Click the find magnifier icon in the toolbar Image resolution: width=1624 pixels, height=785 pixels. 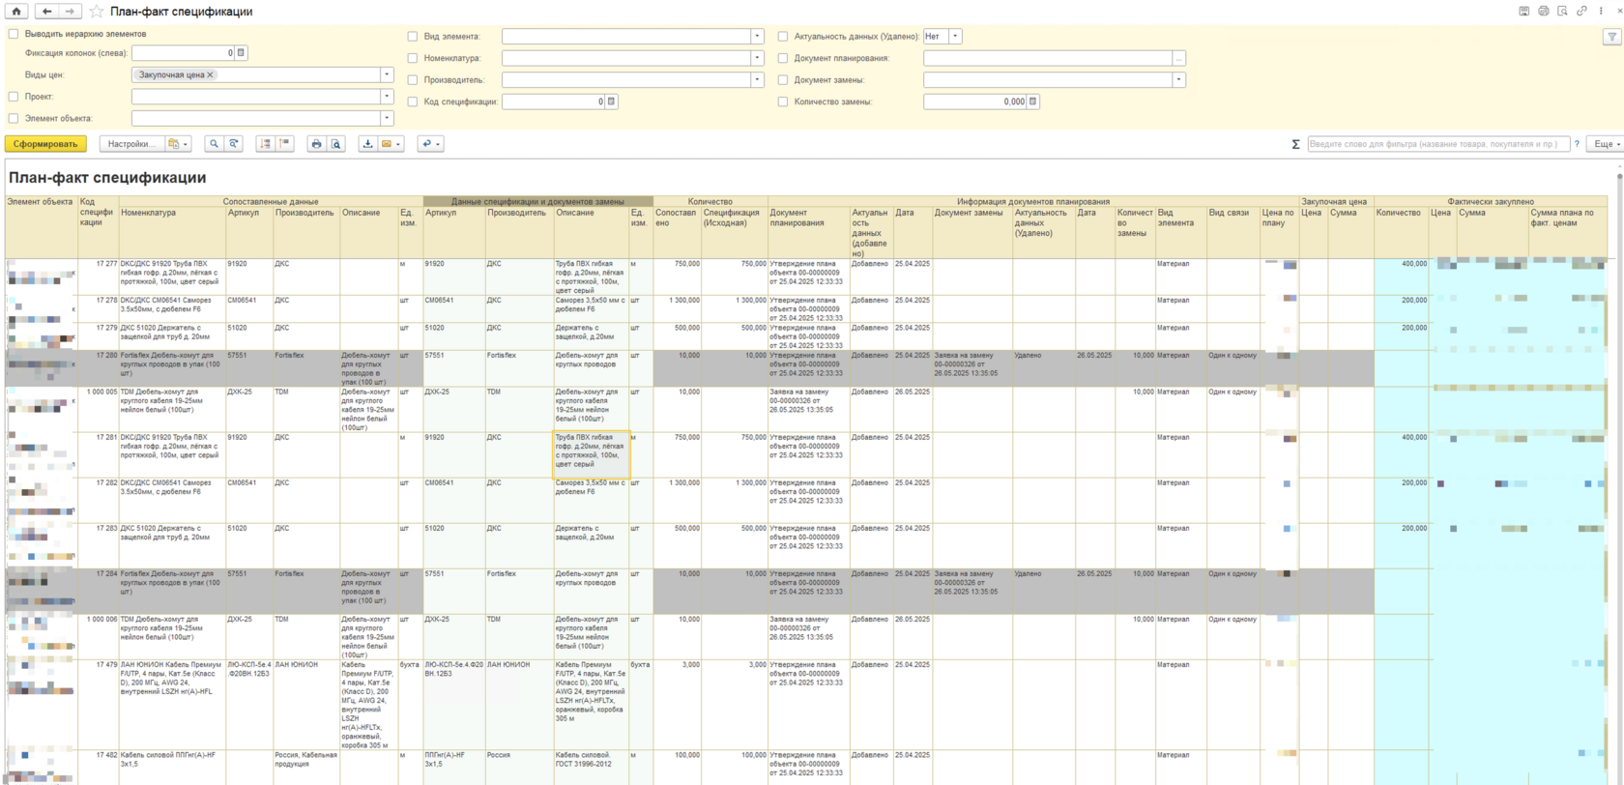pyautogui.click(x=215, y=144)
